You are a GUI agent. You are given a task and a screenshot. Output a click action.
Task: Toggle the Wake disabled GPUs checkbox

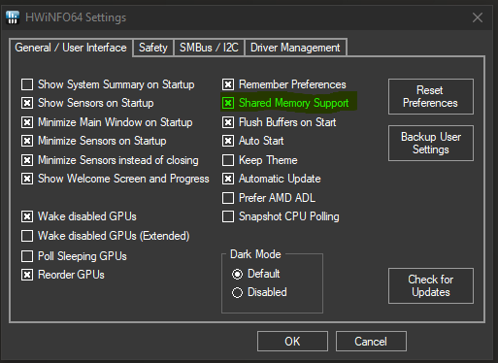tap(27, 216)
